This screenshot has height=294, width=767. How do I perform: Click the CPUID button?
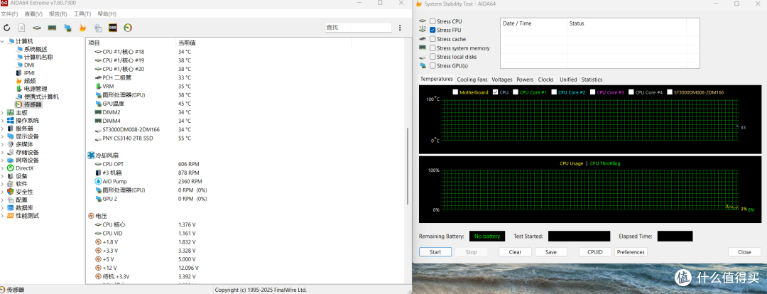(595, 252)
